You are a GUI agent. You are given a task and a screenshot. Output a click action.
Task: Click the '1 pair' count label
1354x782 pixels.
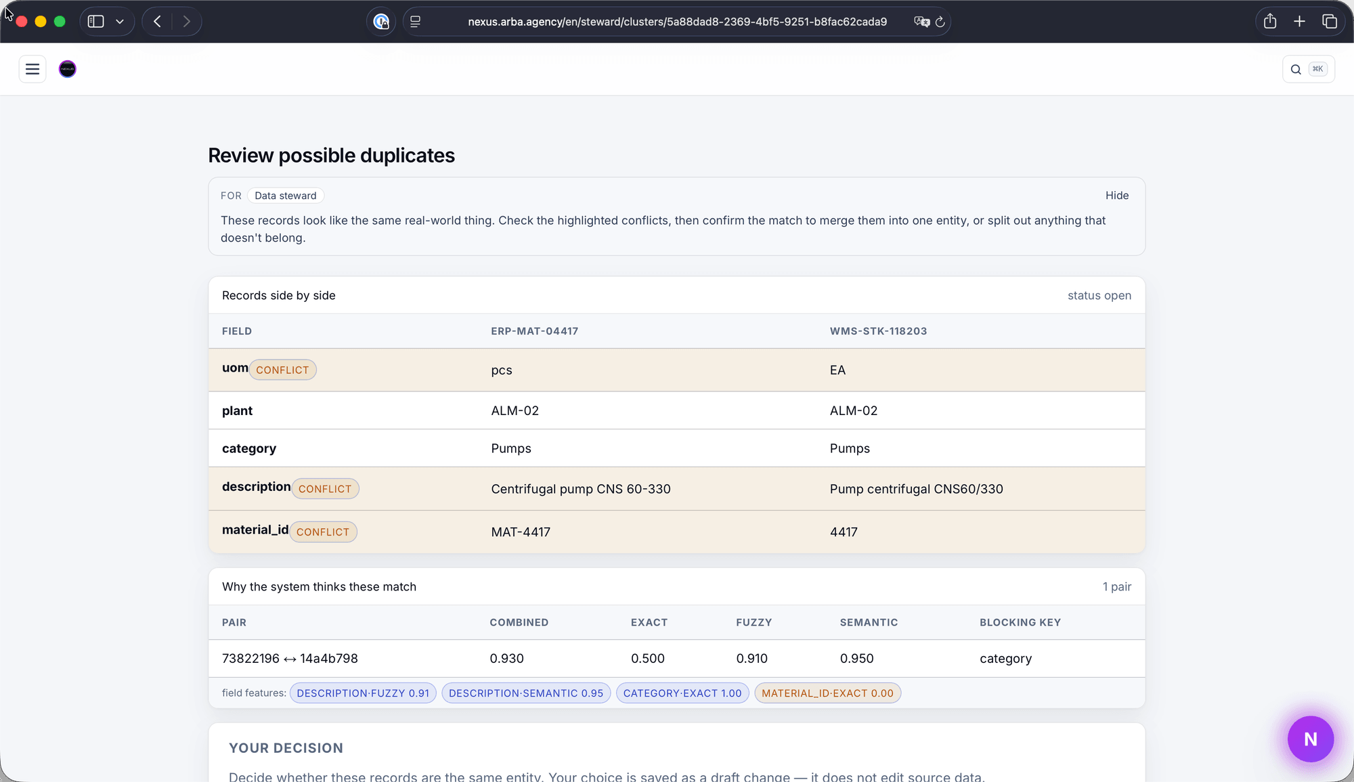pyautogui.click(x=1117, y=586)
